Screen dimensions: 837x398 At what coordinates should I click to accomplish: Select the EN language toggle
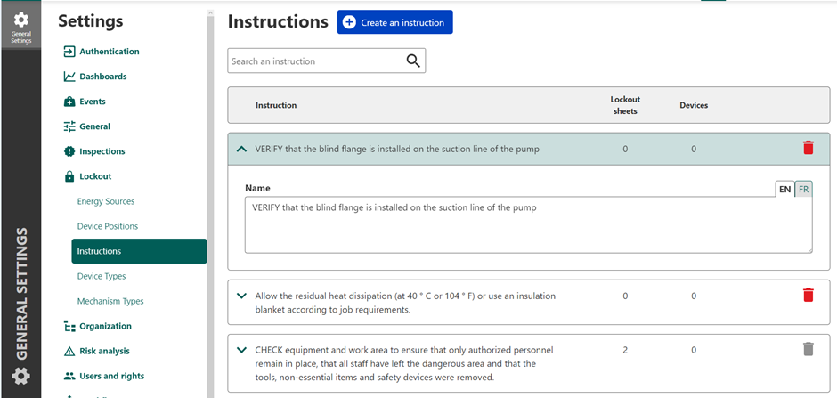[784, 189]
